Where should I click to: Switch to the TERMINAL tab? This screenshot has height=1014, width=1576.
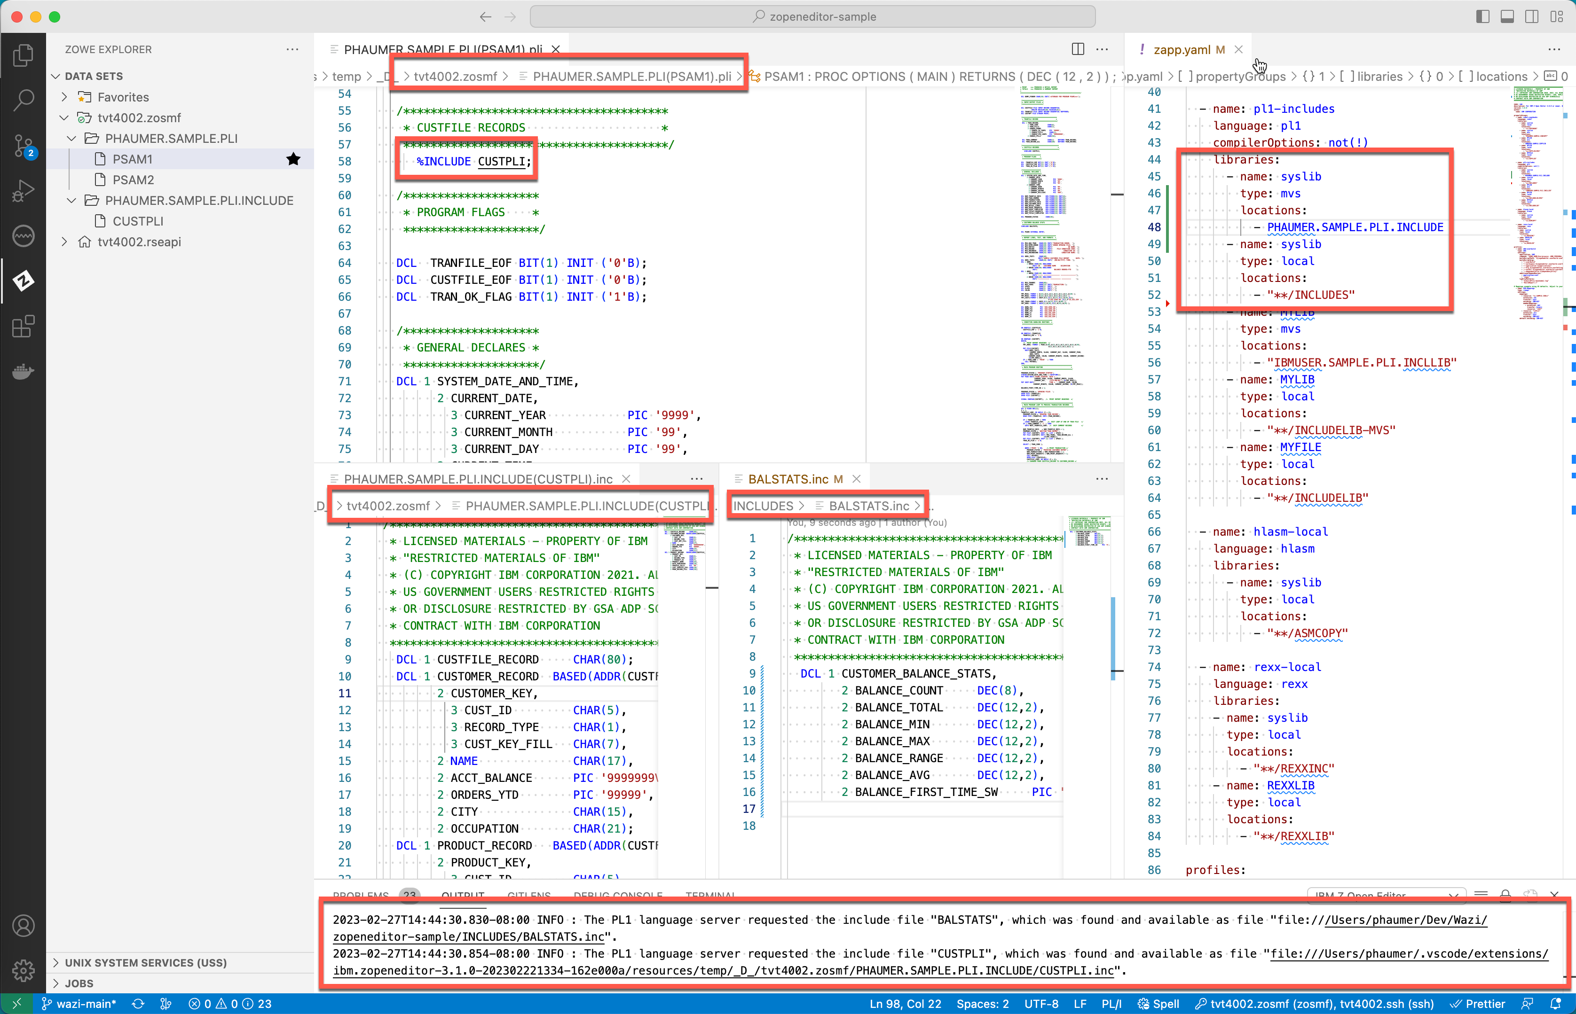[710, 896]
